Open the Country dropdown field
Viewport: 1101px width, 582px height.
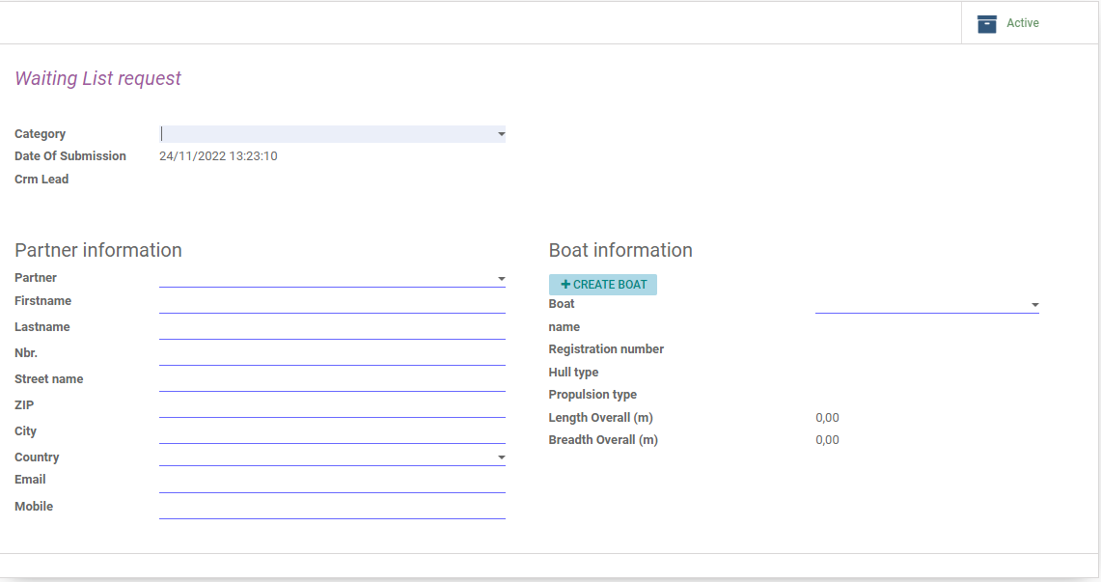point(332,457)
